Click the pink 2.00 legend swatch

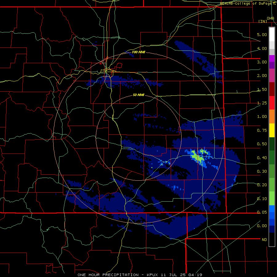(x=272, y=75)
